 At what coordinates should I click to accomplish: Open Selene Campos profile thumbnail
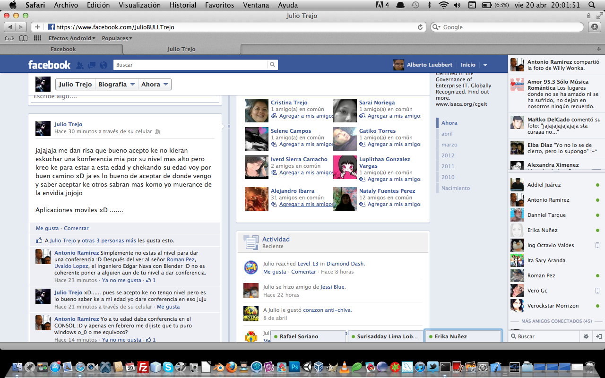pos(257,139)
